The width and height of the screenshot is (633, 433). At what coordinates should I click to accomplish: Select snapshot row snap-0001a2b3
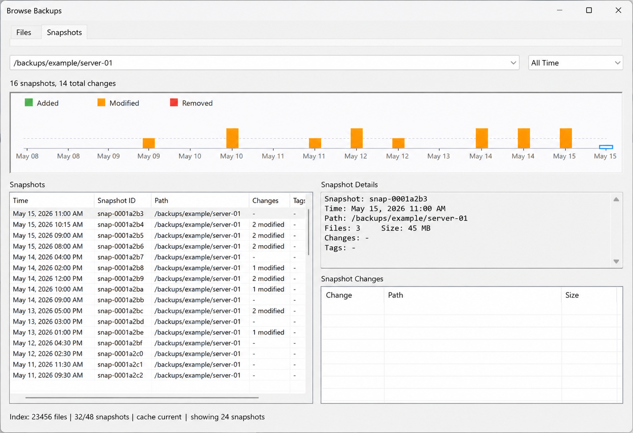(x=158, y=214)
